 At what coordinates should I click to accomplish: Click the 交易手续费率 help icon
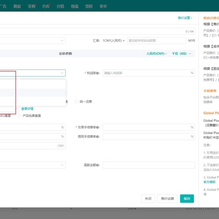97,127
